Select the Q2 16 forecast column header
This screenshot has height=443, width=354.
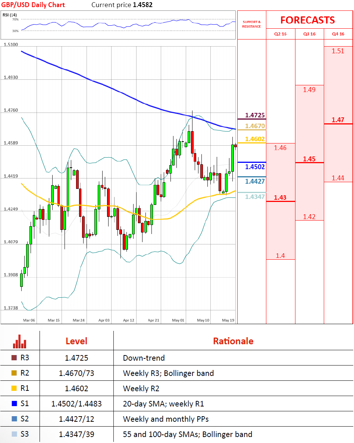click(x=281, y=34)
